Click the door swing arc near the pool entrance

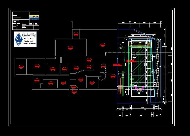pos(121,47)
